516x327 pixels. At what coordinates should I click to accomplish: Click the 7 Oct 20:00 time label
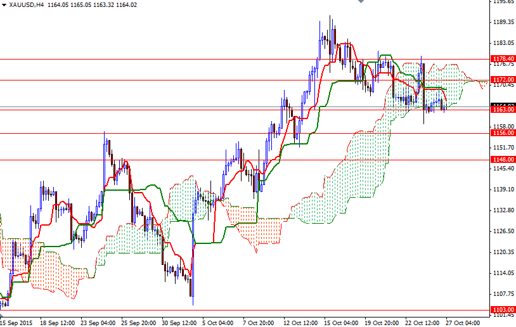pyautogui.click(x=259, y=323)
